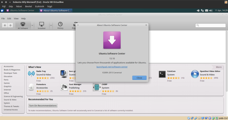
Task: Select Education category
Action: 8,76
